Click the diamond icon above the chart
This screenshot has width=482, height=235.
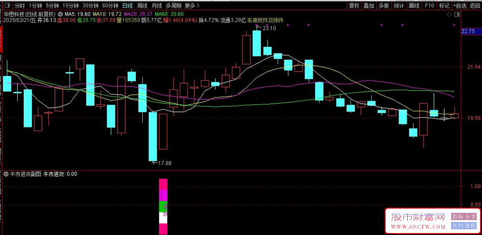click(x=449, y=14)
